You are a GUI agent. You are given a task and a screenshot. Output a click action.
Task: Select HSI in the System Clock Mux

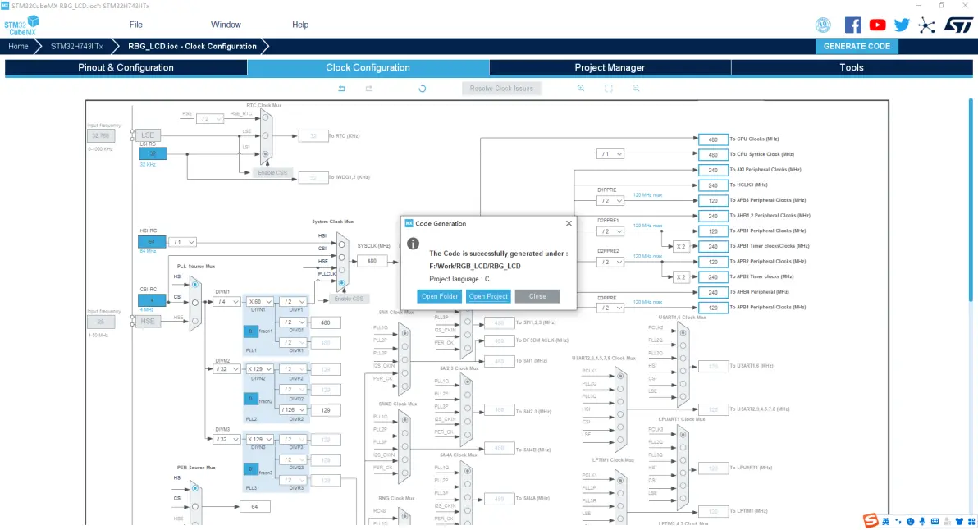342,244
